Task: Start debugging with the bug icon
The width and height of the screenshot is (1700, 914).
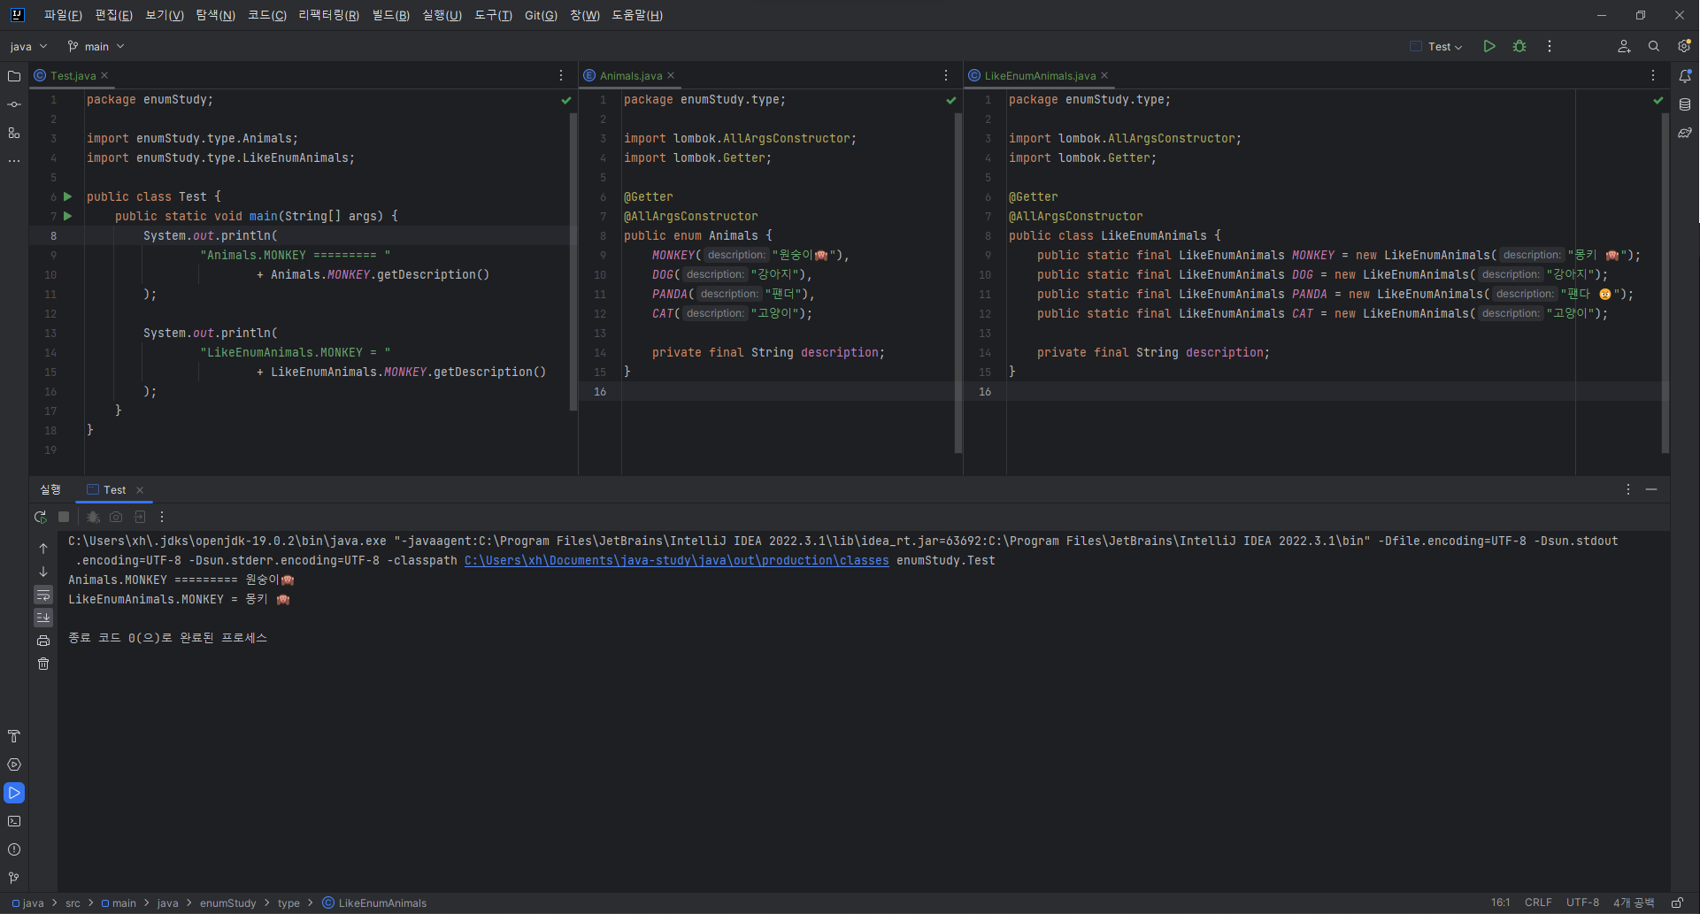Action: click(1519, 46)
